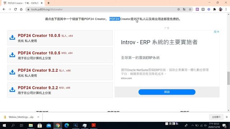Open a new browser tab
Image resolution: width=230 pixels, height=129 pixels.
49,3
